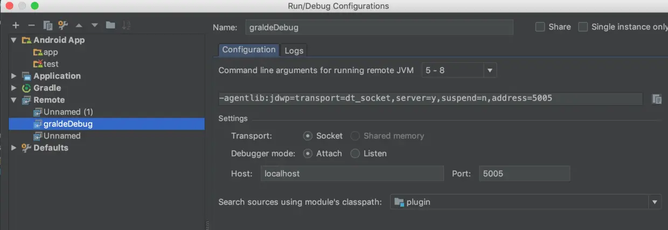Move configuration down with arrow icon
Viewport: 668px width, 230px height.
95,25
